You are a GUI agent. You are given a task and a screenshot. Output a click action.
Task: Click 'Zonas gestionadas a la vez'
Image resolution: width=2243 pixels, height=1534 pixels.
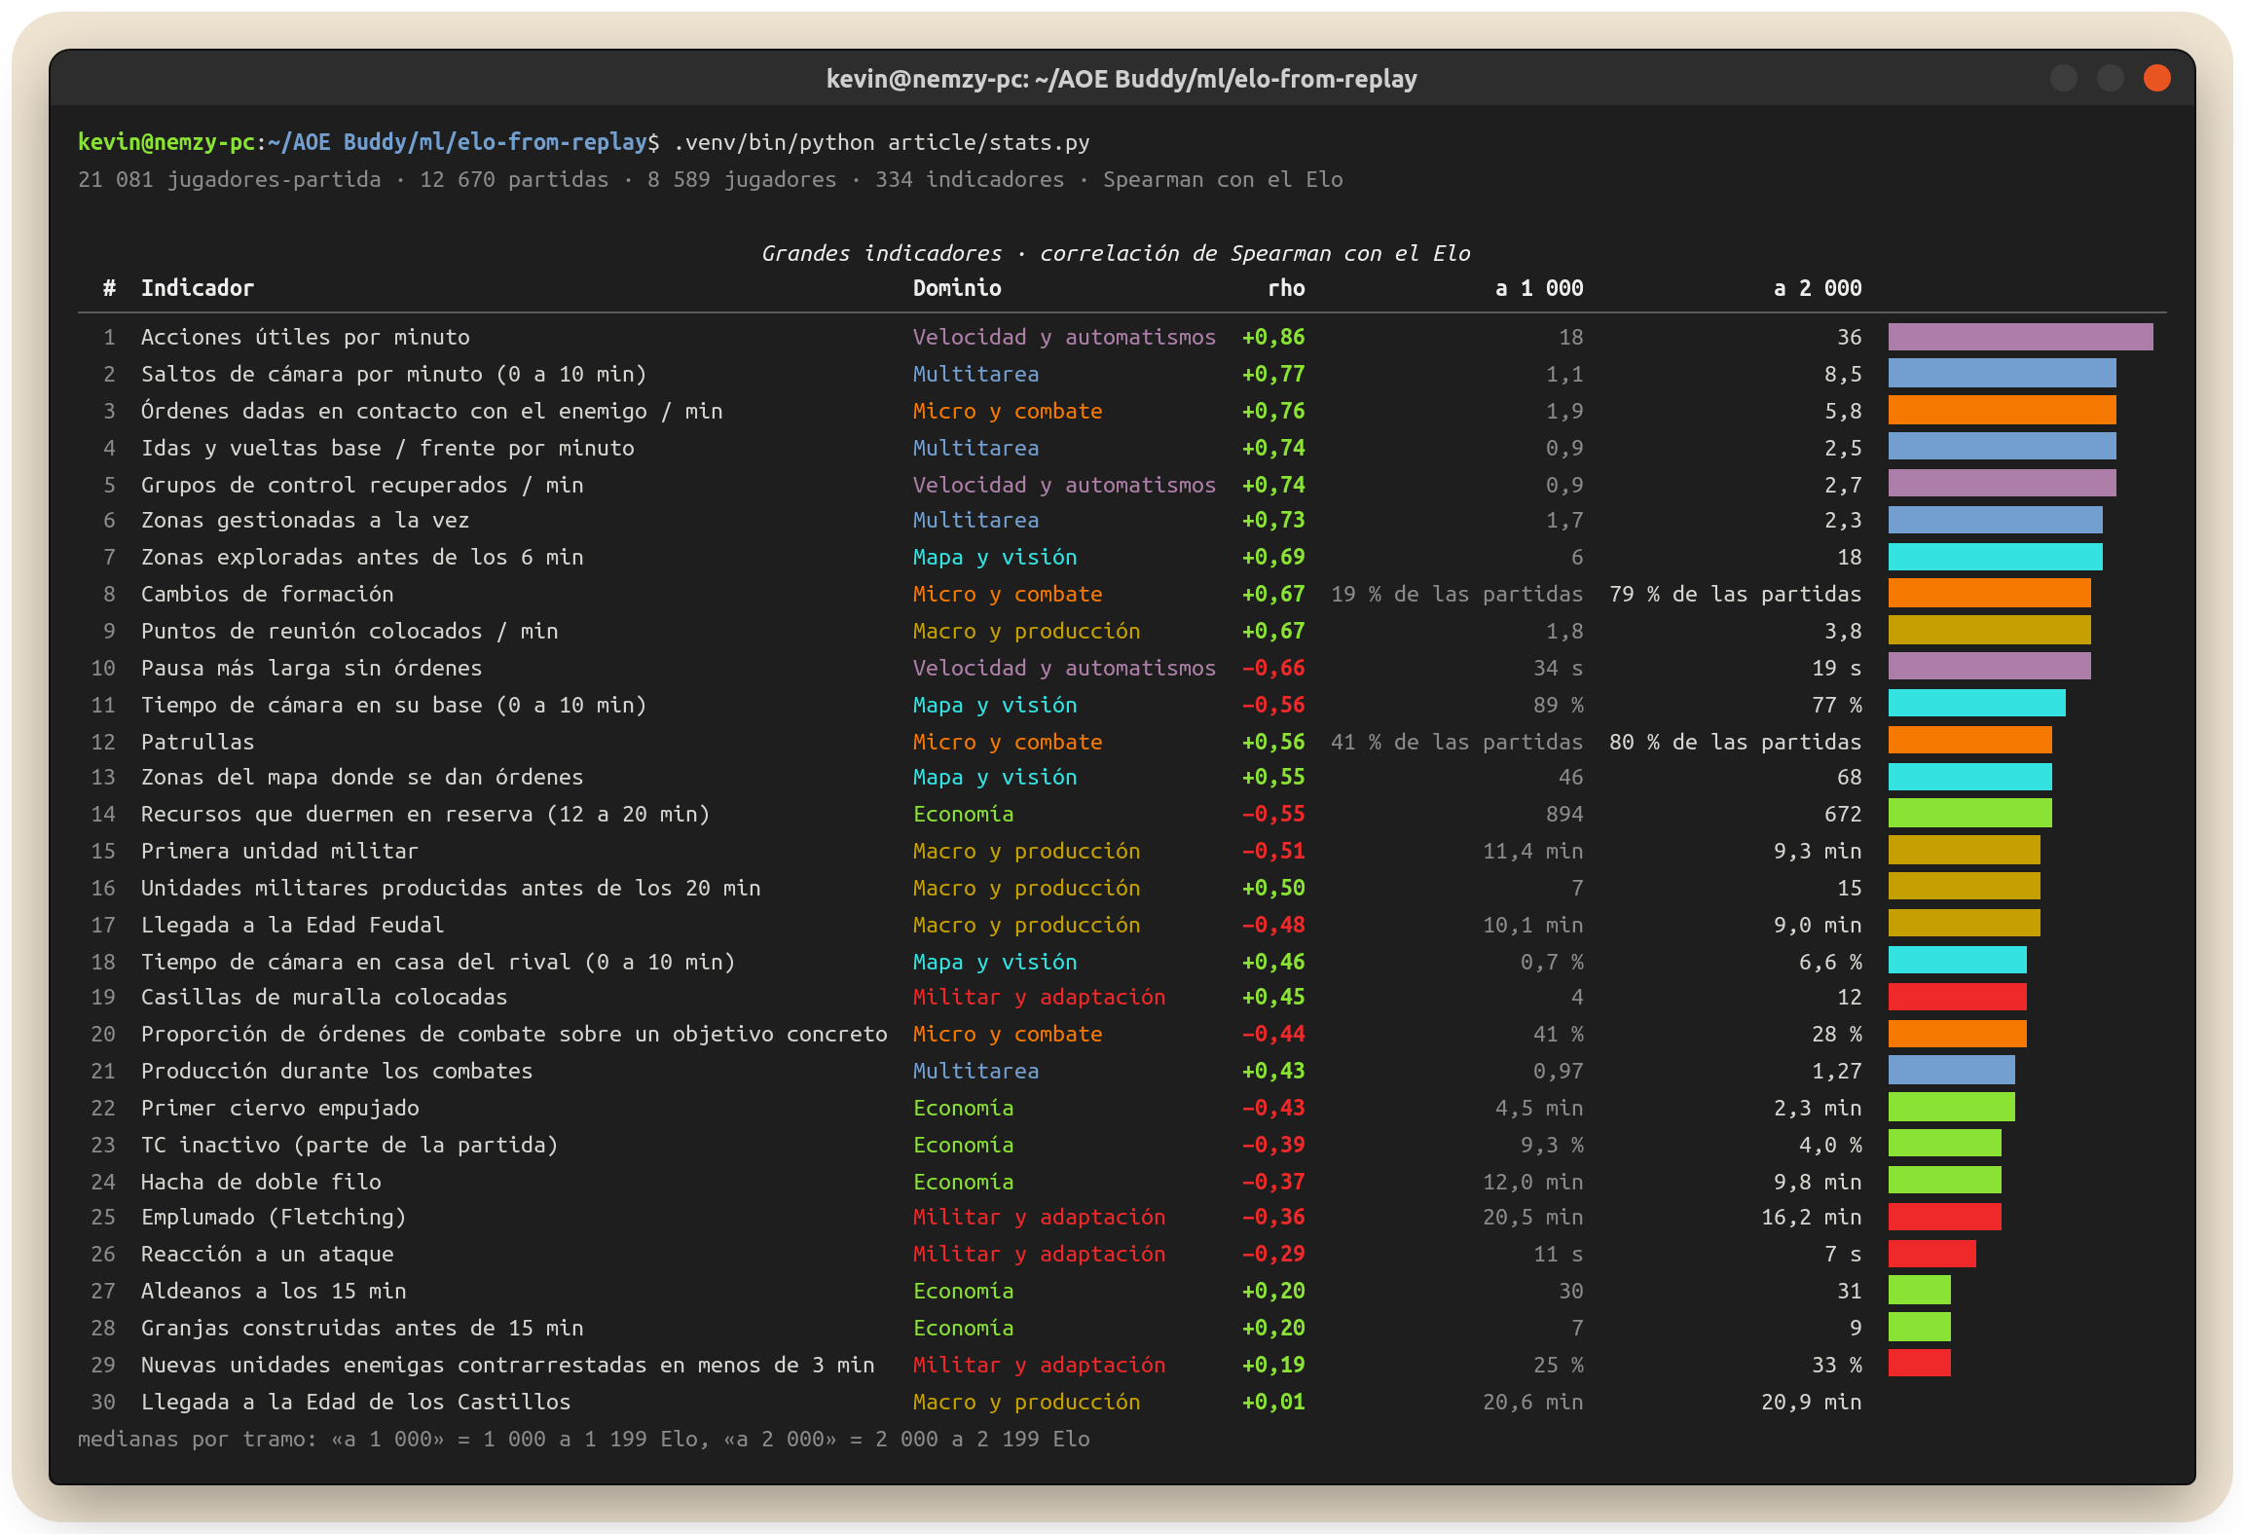click(x=306, y=520)
